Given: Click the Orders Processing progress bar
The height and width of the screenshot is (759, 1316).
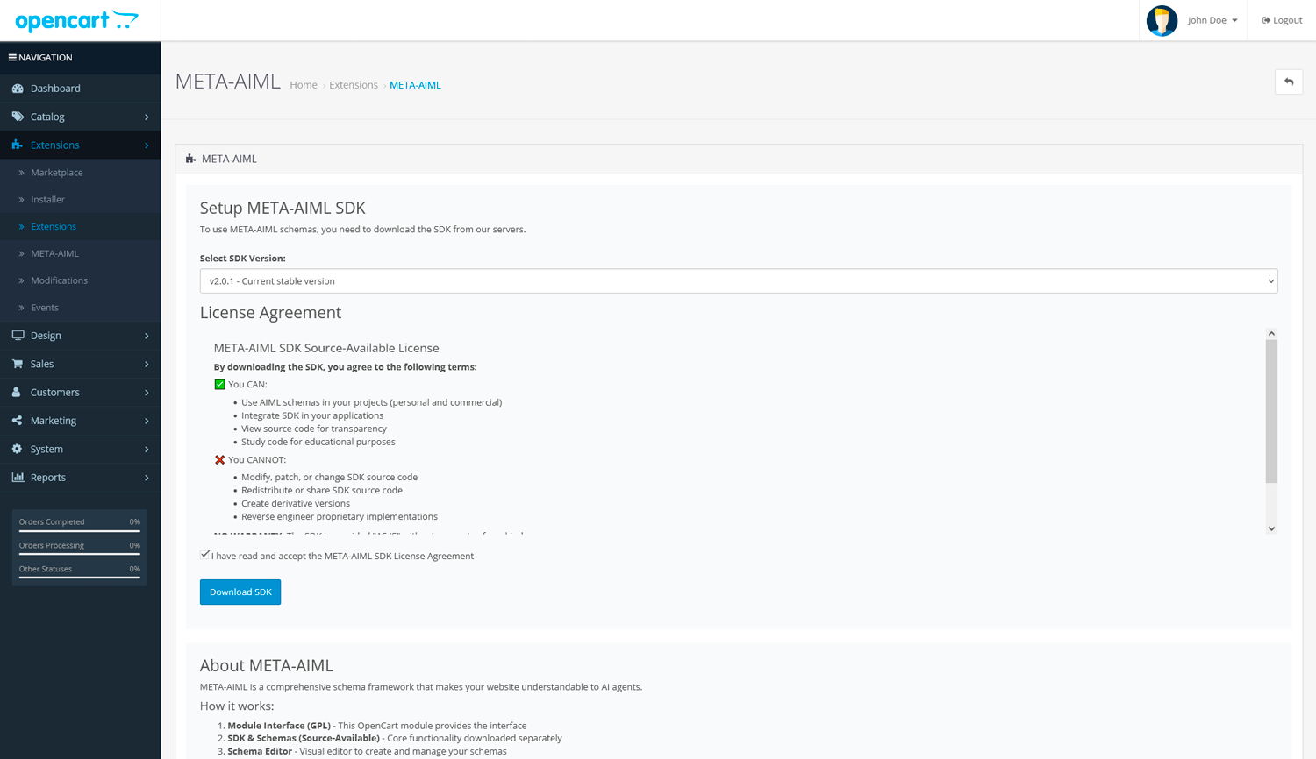Looking at the screenshot, I should click(x=80, y=555).
